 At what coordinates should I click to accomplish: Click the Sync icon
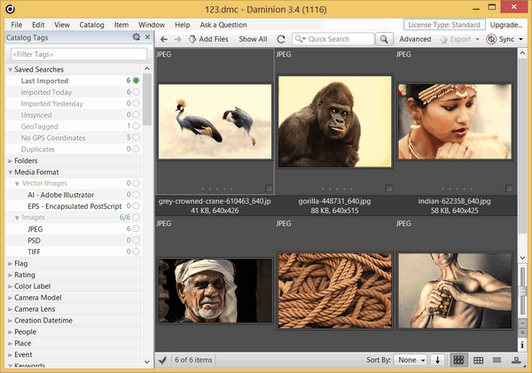point(491,39)
